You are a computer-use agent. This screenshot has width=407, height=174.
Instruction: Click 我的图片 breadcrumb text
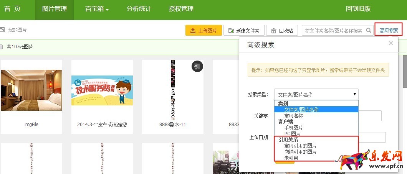click(17, 30)
